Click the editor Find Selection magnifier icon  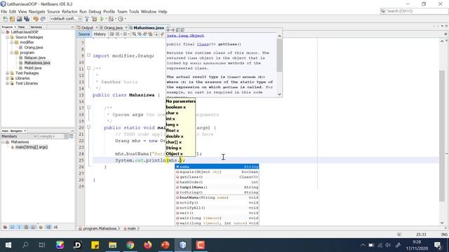tap(134, 34)
